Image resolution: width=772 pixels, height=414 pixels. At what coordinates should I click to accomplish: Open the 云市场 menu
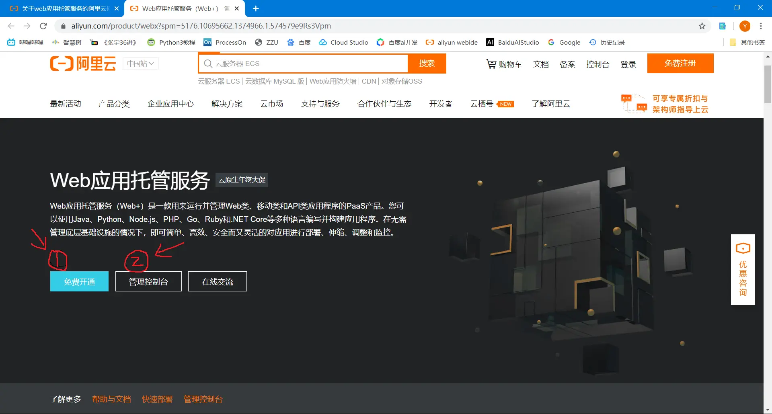tap(272, 104)
